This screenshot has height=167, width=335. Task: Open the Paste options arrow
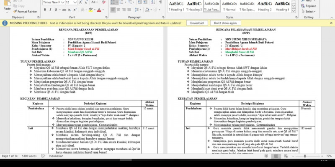(x=7, y=13)
